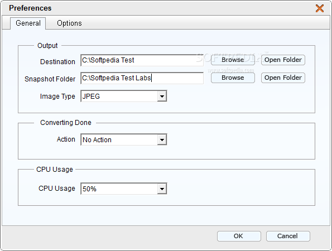The width and height of the screenshot is (332, 251).
Task: Confirm preferences with the OK button
Action: (x=239, y=236)
